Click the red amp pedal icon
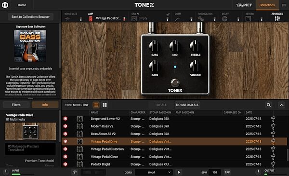Viewport: 289px width, 176px height. 91,18
